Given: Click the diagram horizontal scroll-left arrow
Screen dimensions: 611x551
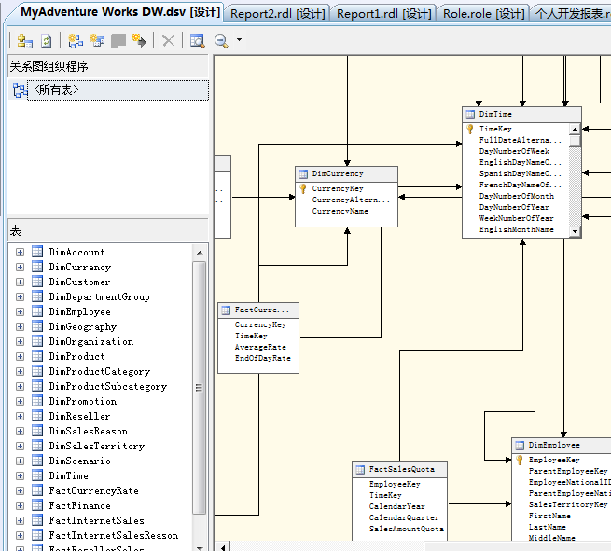Looking at the screenshot, I should point(223,546).
